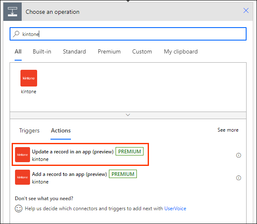
Task: Open the UserVoice link
Action: [x=175, y=209]
